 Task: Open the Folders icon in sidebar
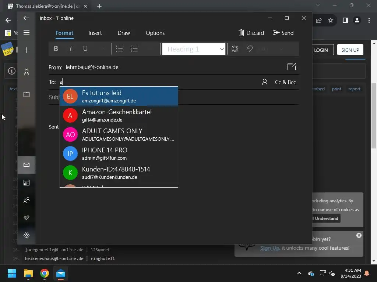point(27,94)
